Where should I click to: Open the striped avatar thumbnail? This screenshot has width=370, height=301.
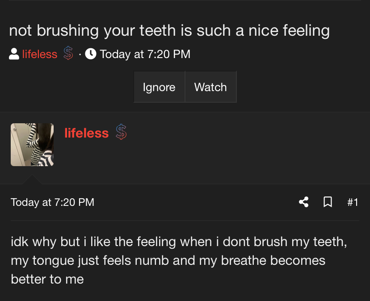point(32,145)
